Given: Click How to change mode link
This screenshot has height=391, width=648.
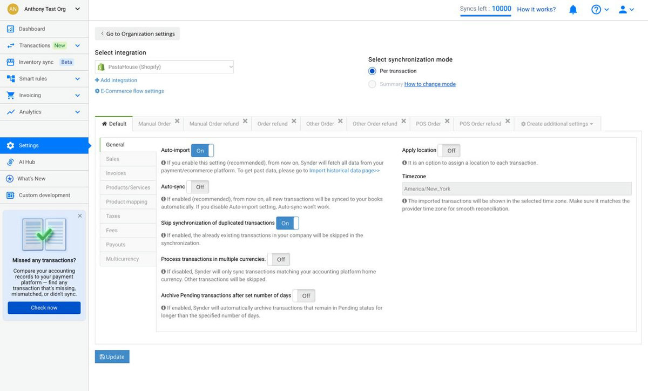Looking at the screenshot, I should (x=430, y=84).
